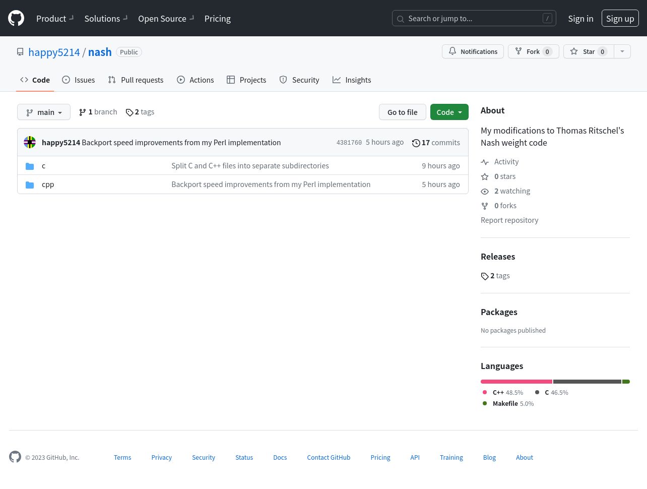Open the cpp folder icon
This screenshot has width=647, height=489.
(30, 185)
